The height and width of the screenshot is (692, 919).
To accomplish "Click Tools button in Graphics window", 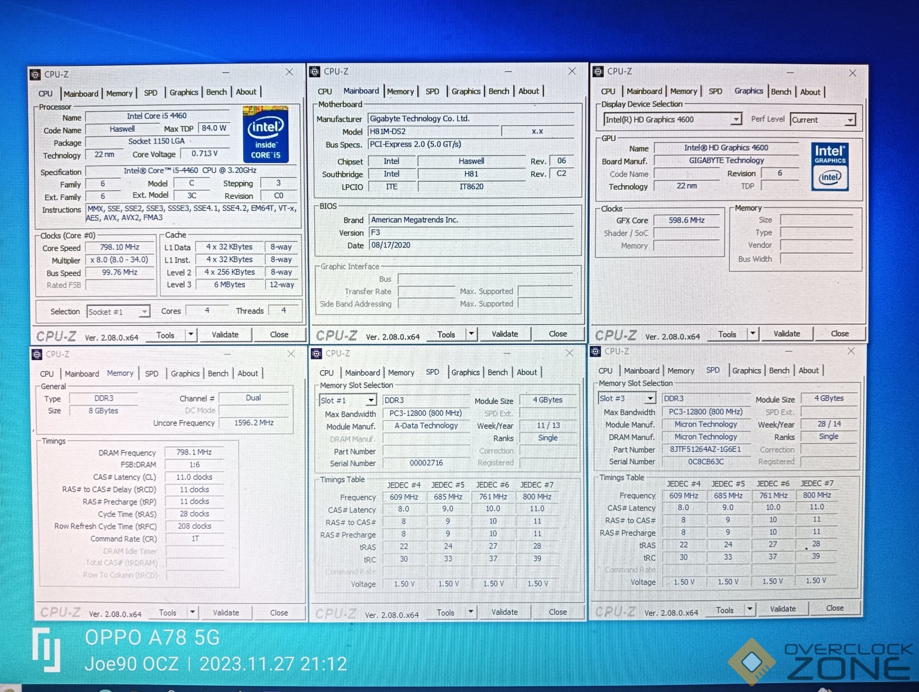I will pyautogui.click(x=727, y=334).
